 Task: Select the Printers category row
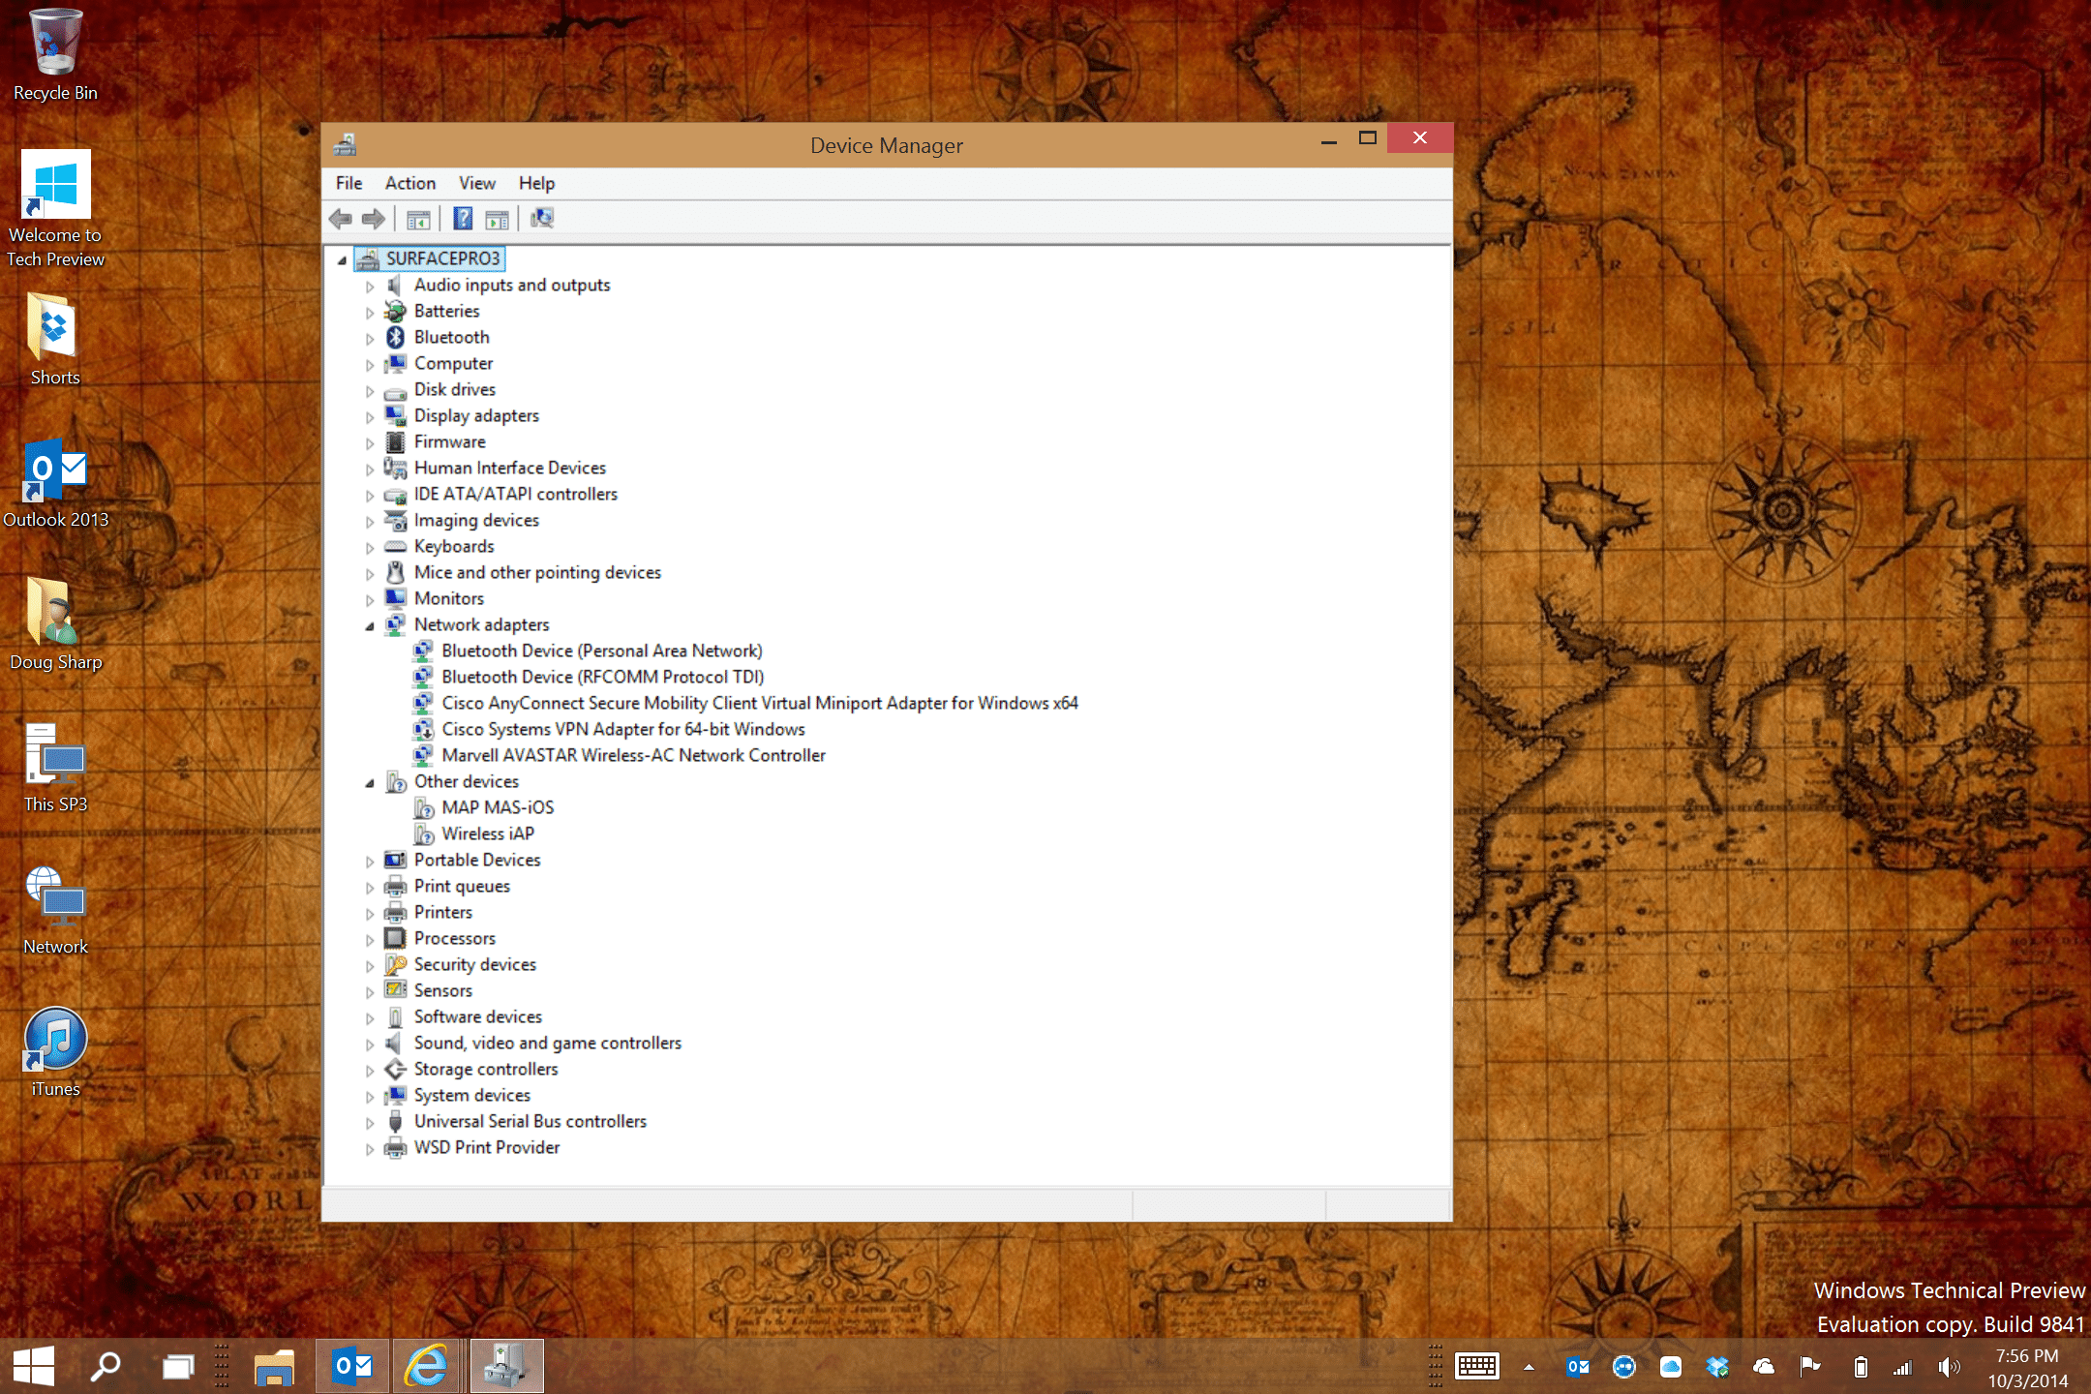click(443, 912)
